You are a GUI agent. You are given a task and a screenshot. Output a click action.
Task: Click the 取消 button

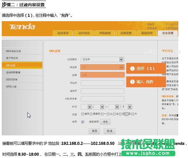pos(109,131)
